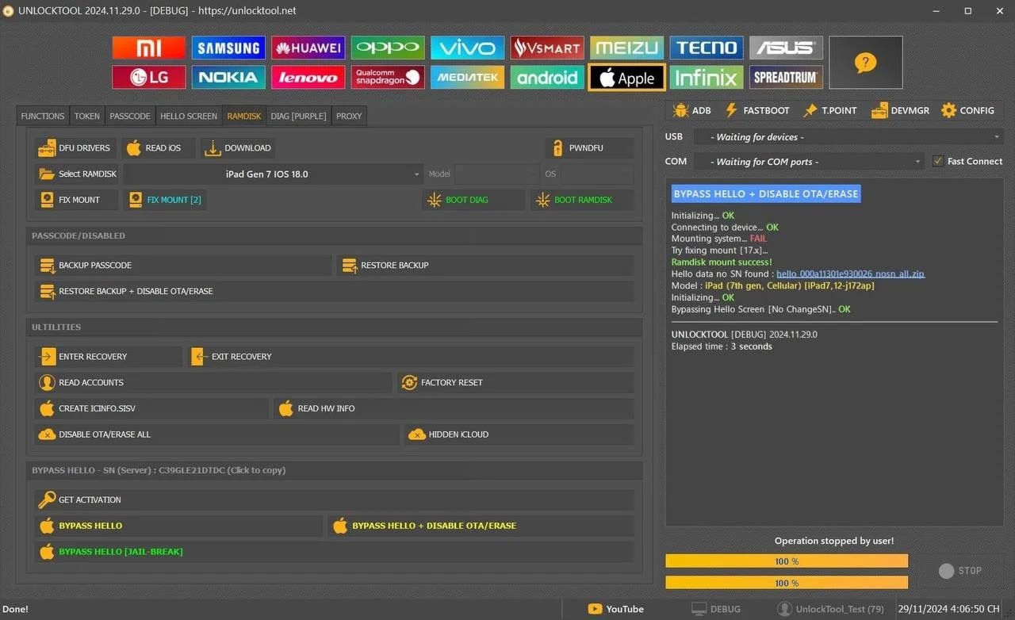Click READ HW INFO
Image resolution: width=1015 pixels, height=620 pixels.
click(x=454, y=408)
